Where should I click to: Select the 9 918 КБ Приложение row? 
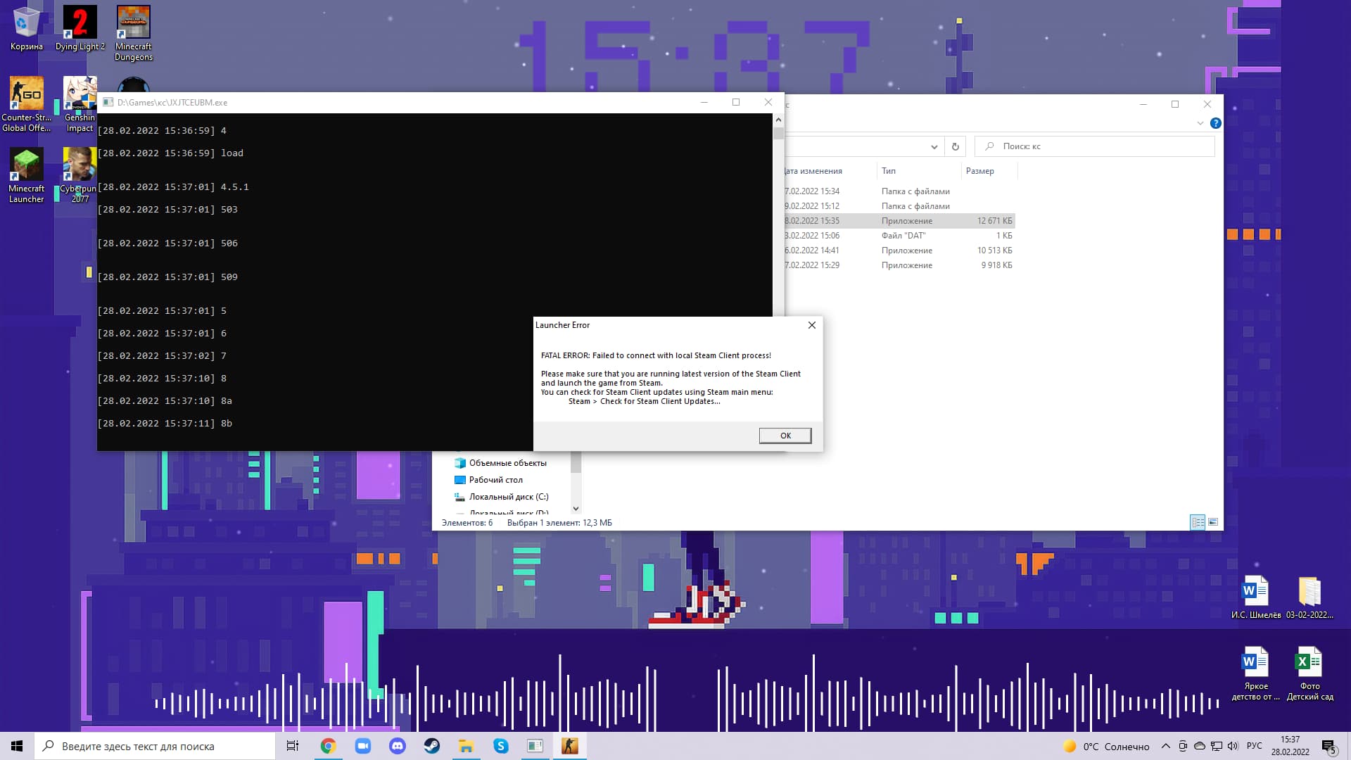point(899,265)
